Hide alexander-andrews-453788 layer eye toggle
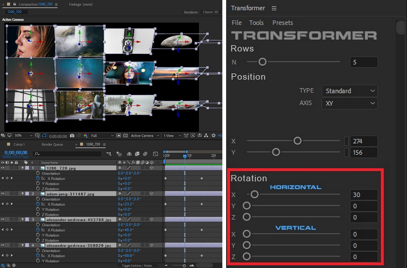407x268 pixels. 3,219
